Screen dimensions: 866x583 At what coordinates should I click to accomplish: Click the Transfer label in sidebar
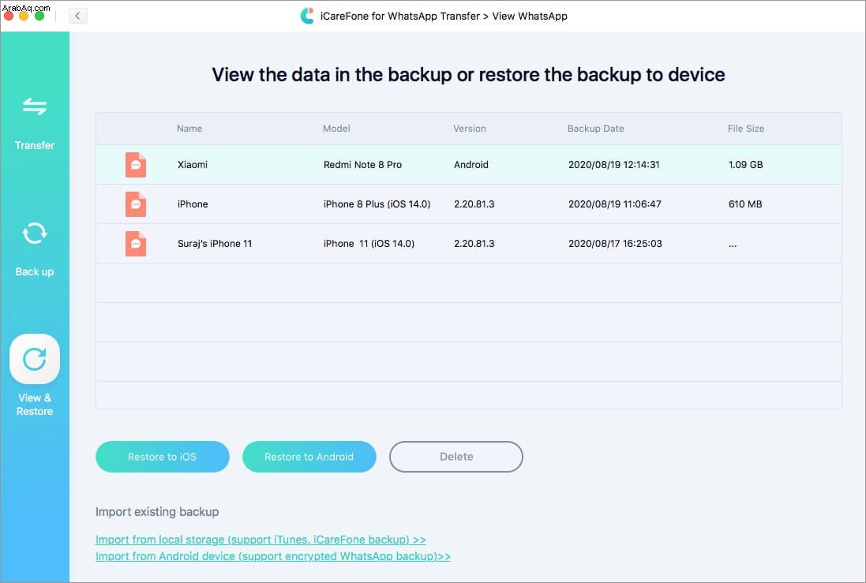pyautogui.click(x=34, y=145)
